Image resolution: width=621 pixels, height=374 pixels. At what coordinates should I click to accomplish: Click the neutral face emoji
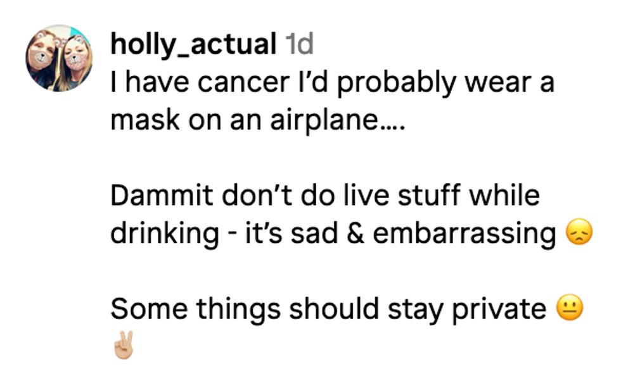tap(569, 309)
